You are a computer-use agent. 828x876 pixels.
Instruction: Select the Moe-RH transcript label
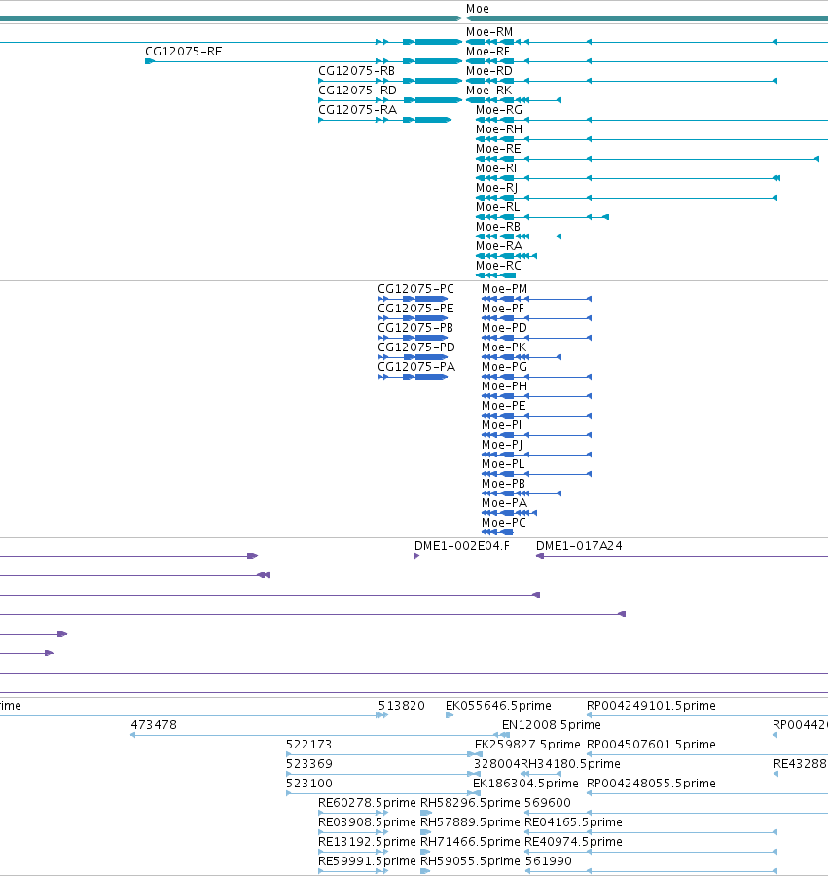pos(499,129)
